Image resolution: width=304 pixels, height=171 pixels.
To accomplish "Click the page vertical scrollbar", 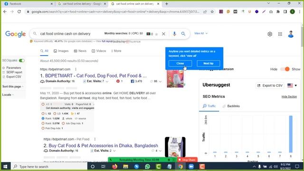I will click(302, 37).
